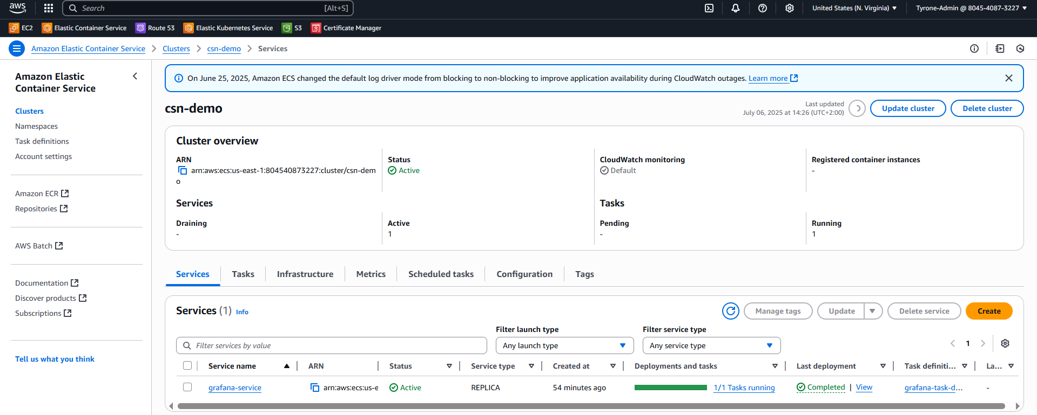Sort by Created at column
Viewport: 1037px width, 415px height.
(613, 366)
